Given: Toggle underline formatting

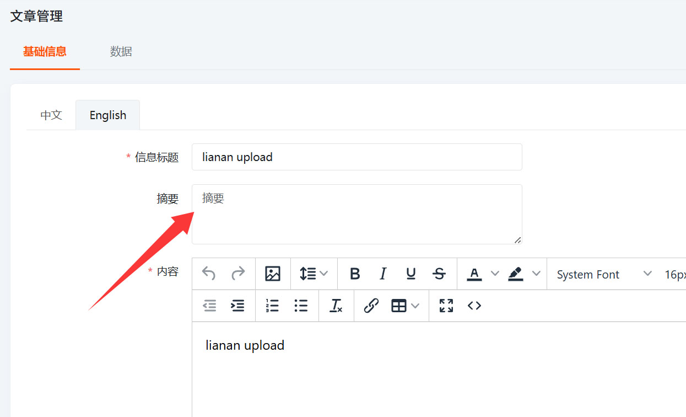Looking at the screenshot, I should point(411,274).
